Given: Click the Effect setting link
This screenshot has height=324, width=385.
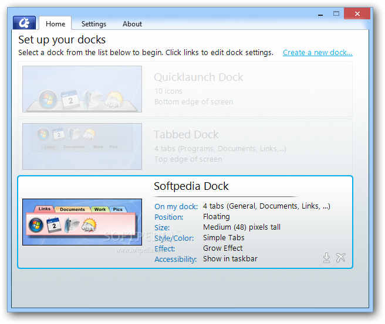Looking at the screenshot, I should click(164, 249).
